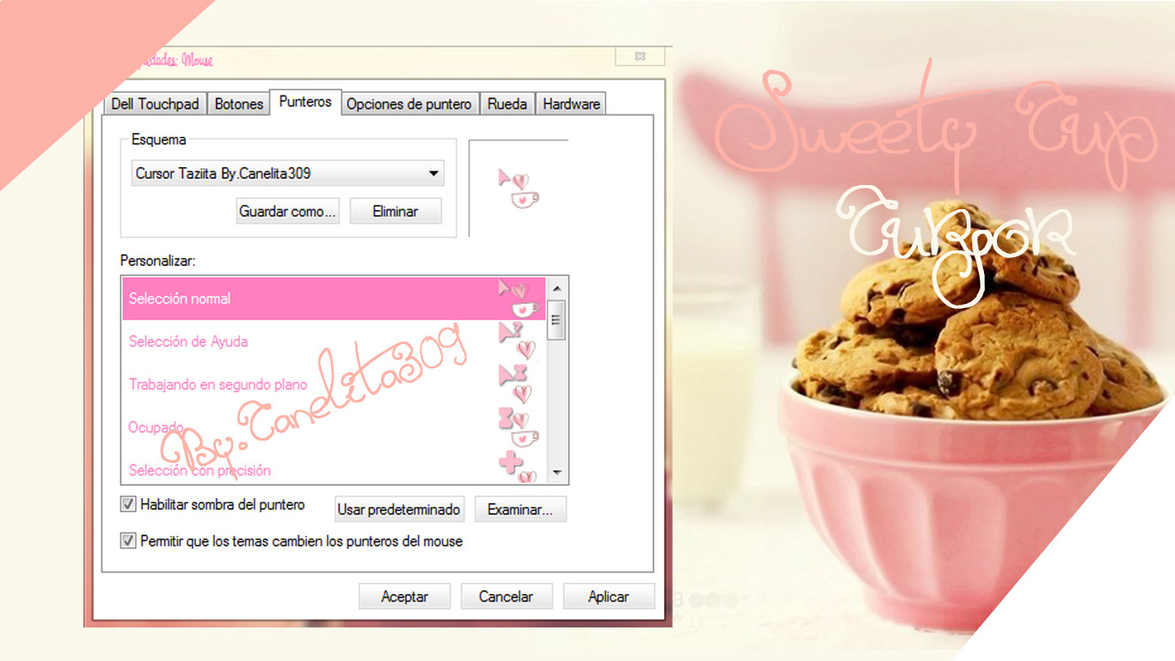The image size is (1175, 661).
Task: Click the pointer list scrollbar thumb
Action: [556, 320]
